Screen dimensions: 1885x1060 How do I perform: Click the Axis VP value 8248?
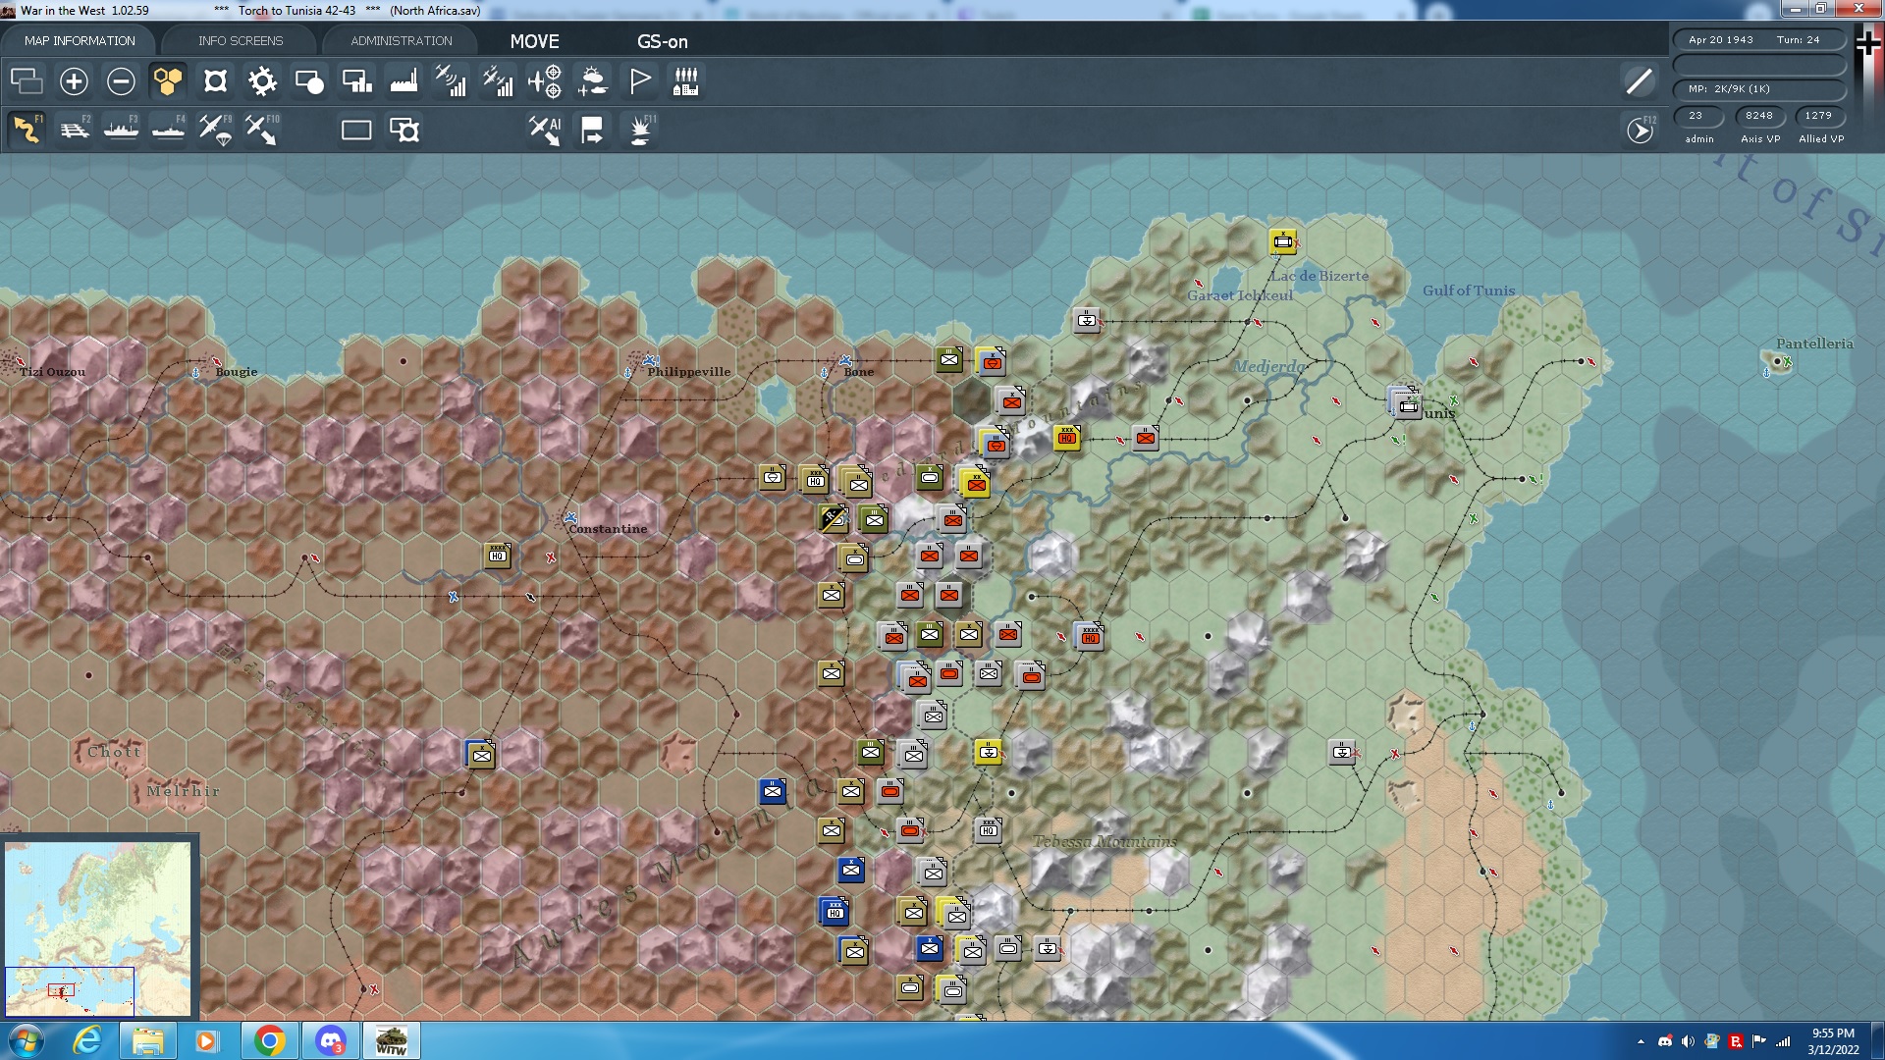(x=1758, y=116)
